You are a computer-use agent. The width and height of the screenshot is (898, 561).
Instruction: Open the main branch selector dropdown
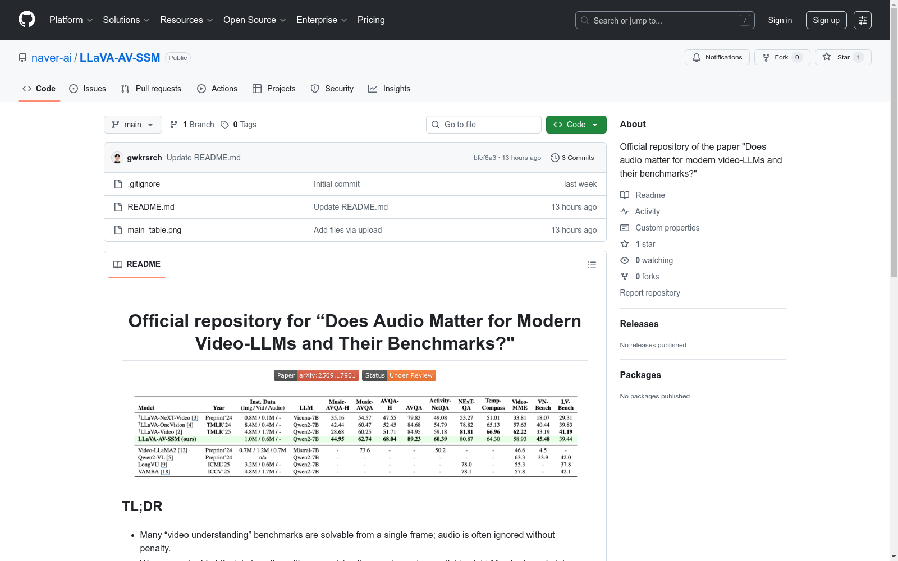pyautogui.click(x=133, y=125)
